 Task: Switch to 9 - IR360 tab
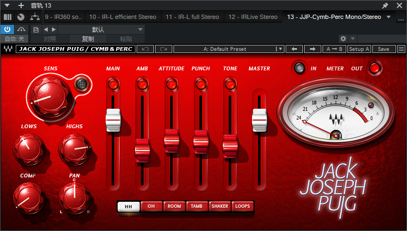tap(63, 17)
